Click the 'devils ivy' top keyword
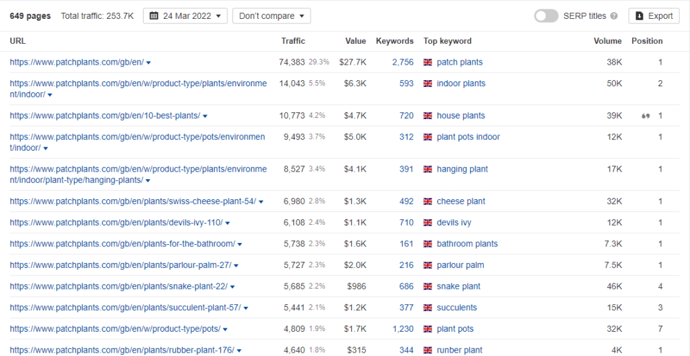The image size is (690, 356). tap(454, 223)
